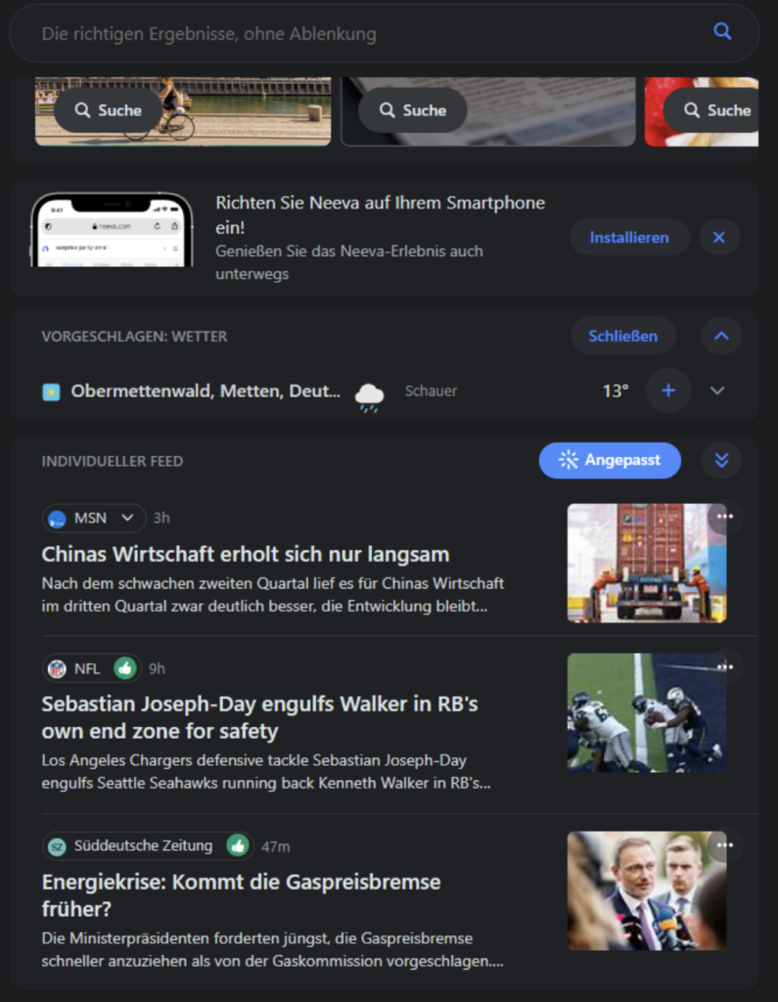778x1002 pixels.
Task: Open headline Chinas Wirtschaft erholt sich nur langsam
Action: coord(246,554)
